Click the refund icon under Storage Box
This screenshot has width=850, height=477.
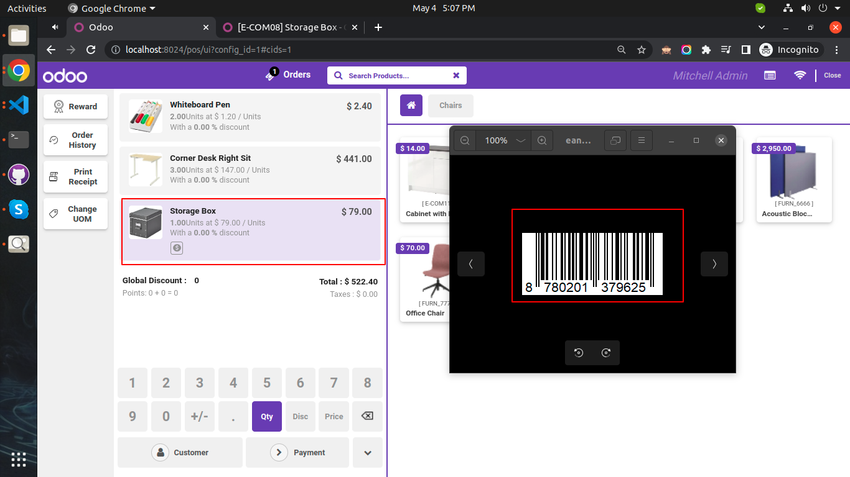click(x=177, y=248)
